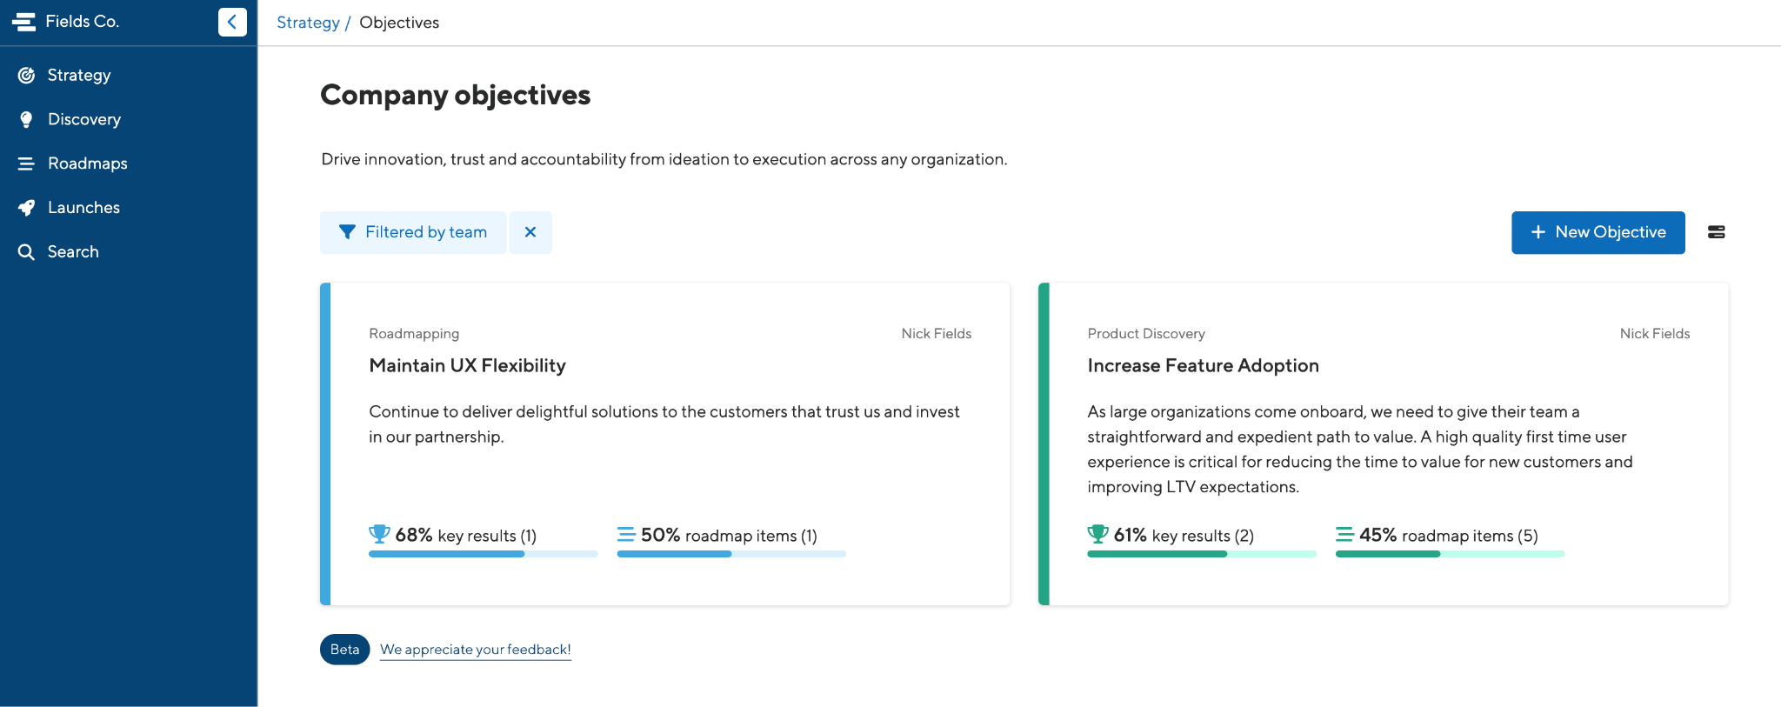Click the Increase Feature Adoption description paragraph
Viewport: 1781px width, 707px height.
point(1360,450)
